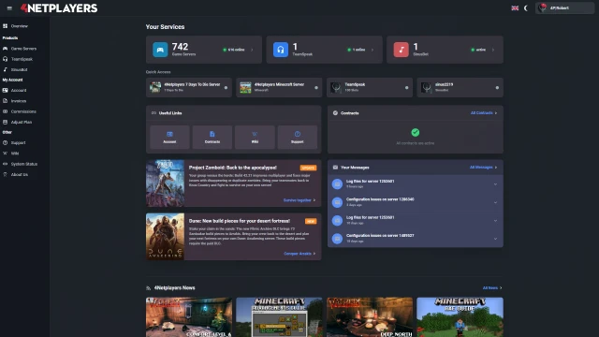The width and height of the screenshot is (599, 337).
Task: Click the Your Messages envelope header icon
Action: [x=335, y=168]
